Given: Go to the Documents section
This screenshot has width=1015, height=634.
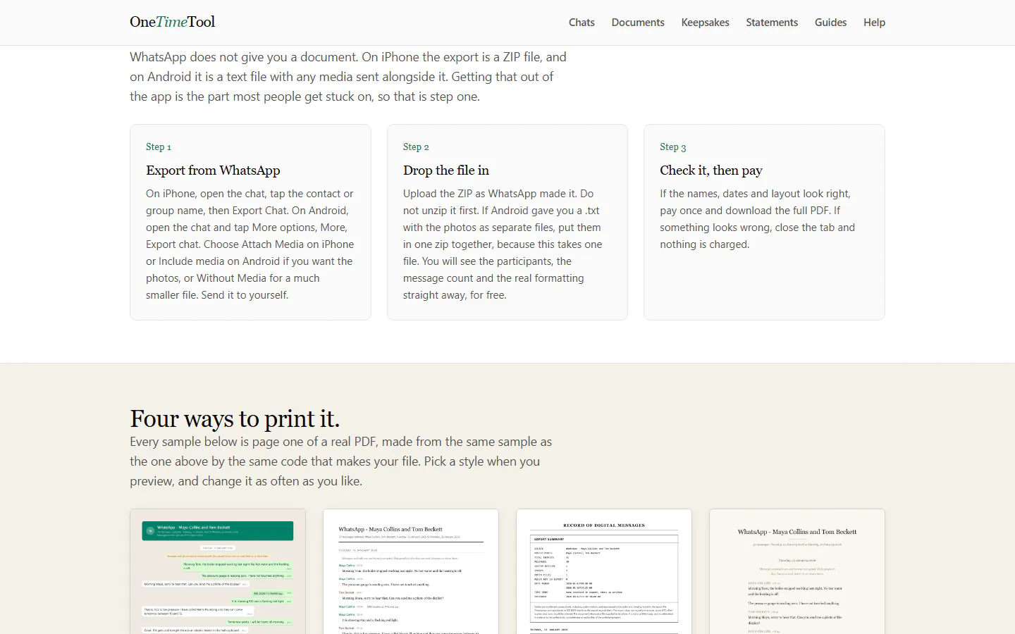Looking at the screenshot, I should [x=638, y=23].
